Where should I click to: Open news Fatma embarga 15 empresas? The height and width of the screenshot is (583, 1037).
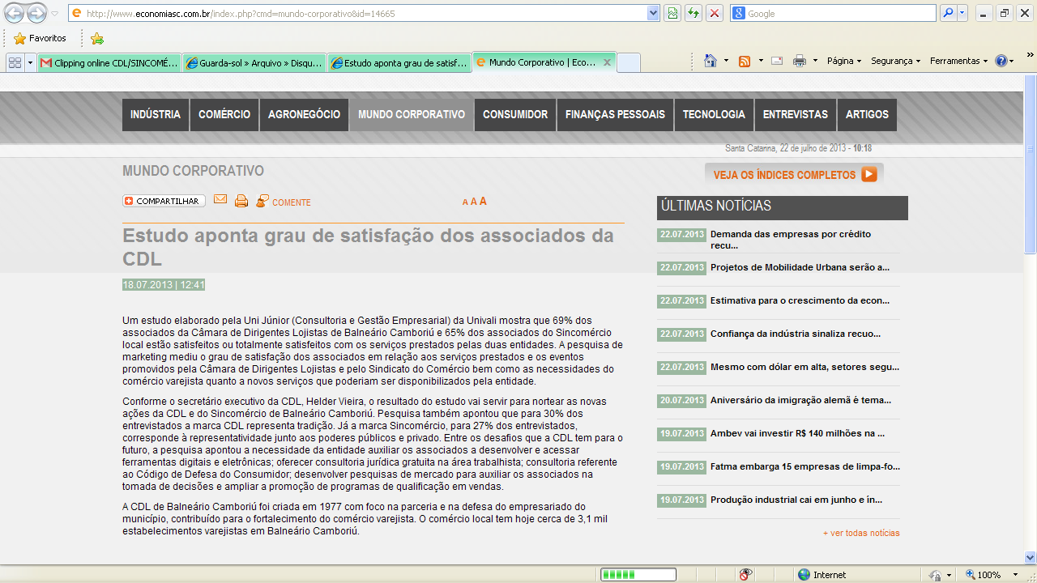tap(805, 466)
